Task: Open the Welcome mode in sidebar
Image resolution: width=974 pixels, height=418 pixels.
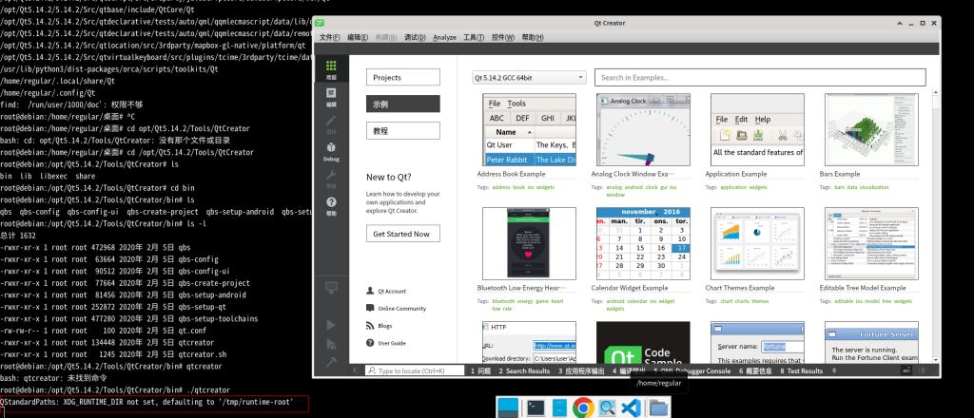Action: [x=331, y=69]
